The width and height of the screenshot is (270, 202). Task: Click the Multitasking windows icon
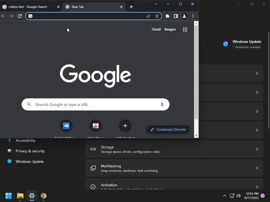click(x=93, y=168)
